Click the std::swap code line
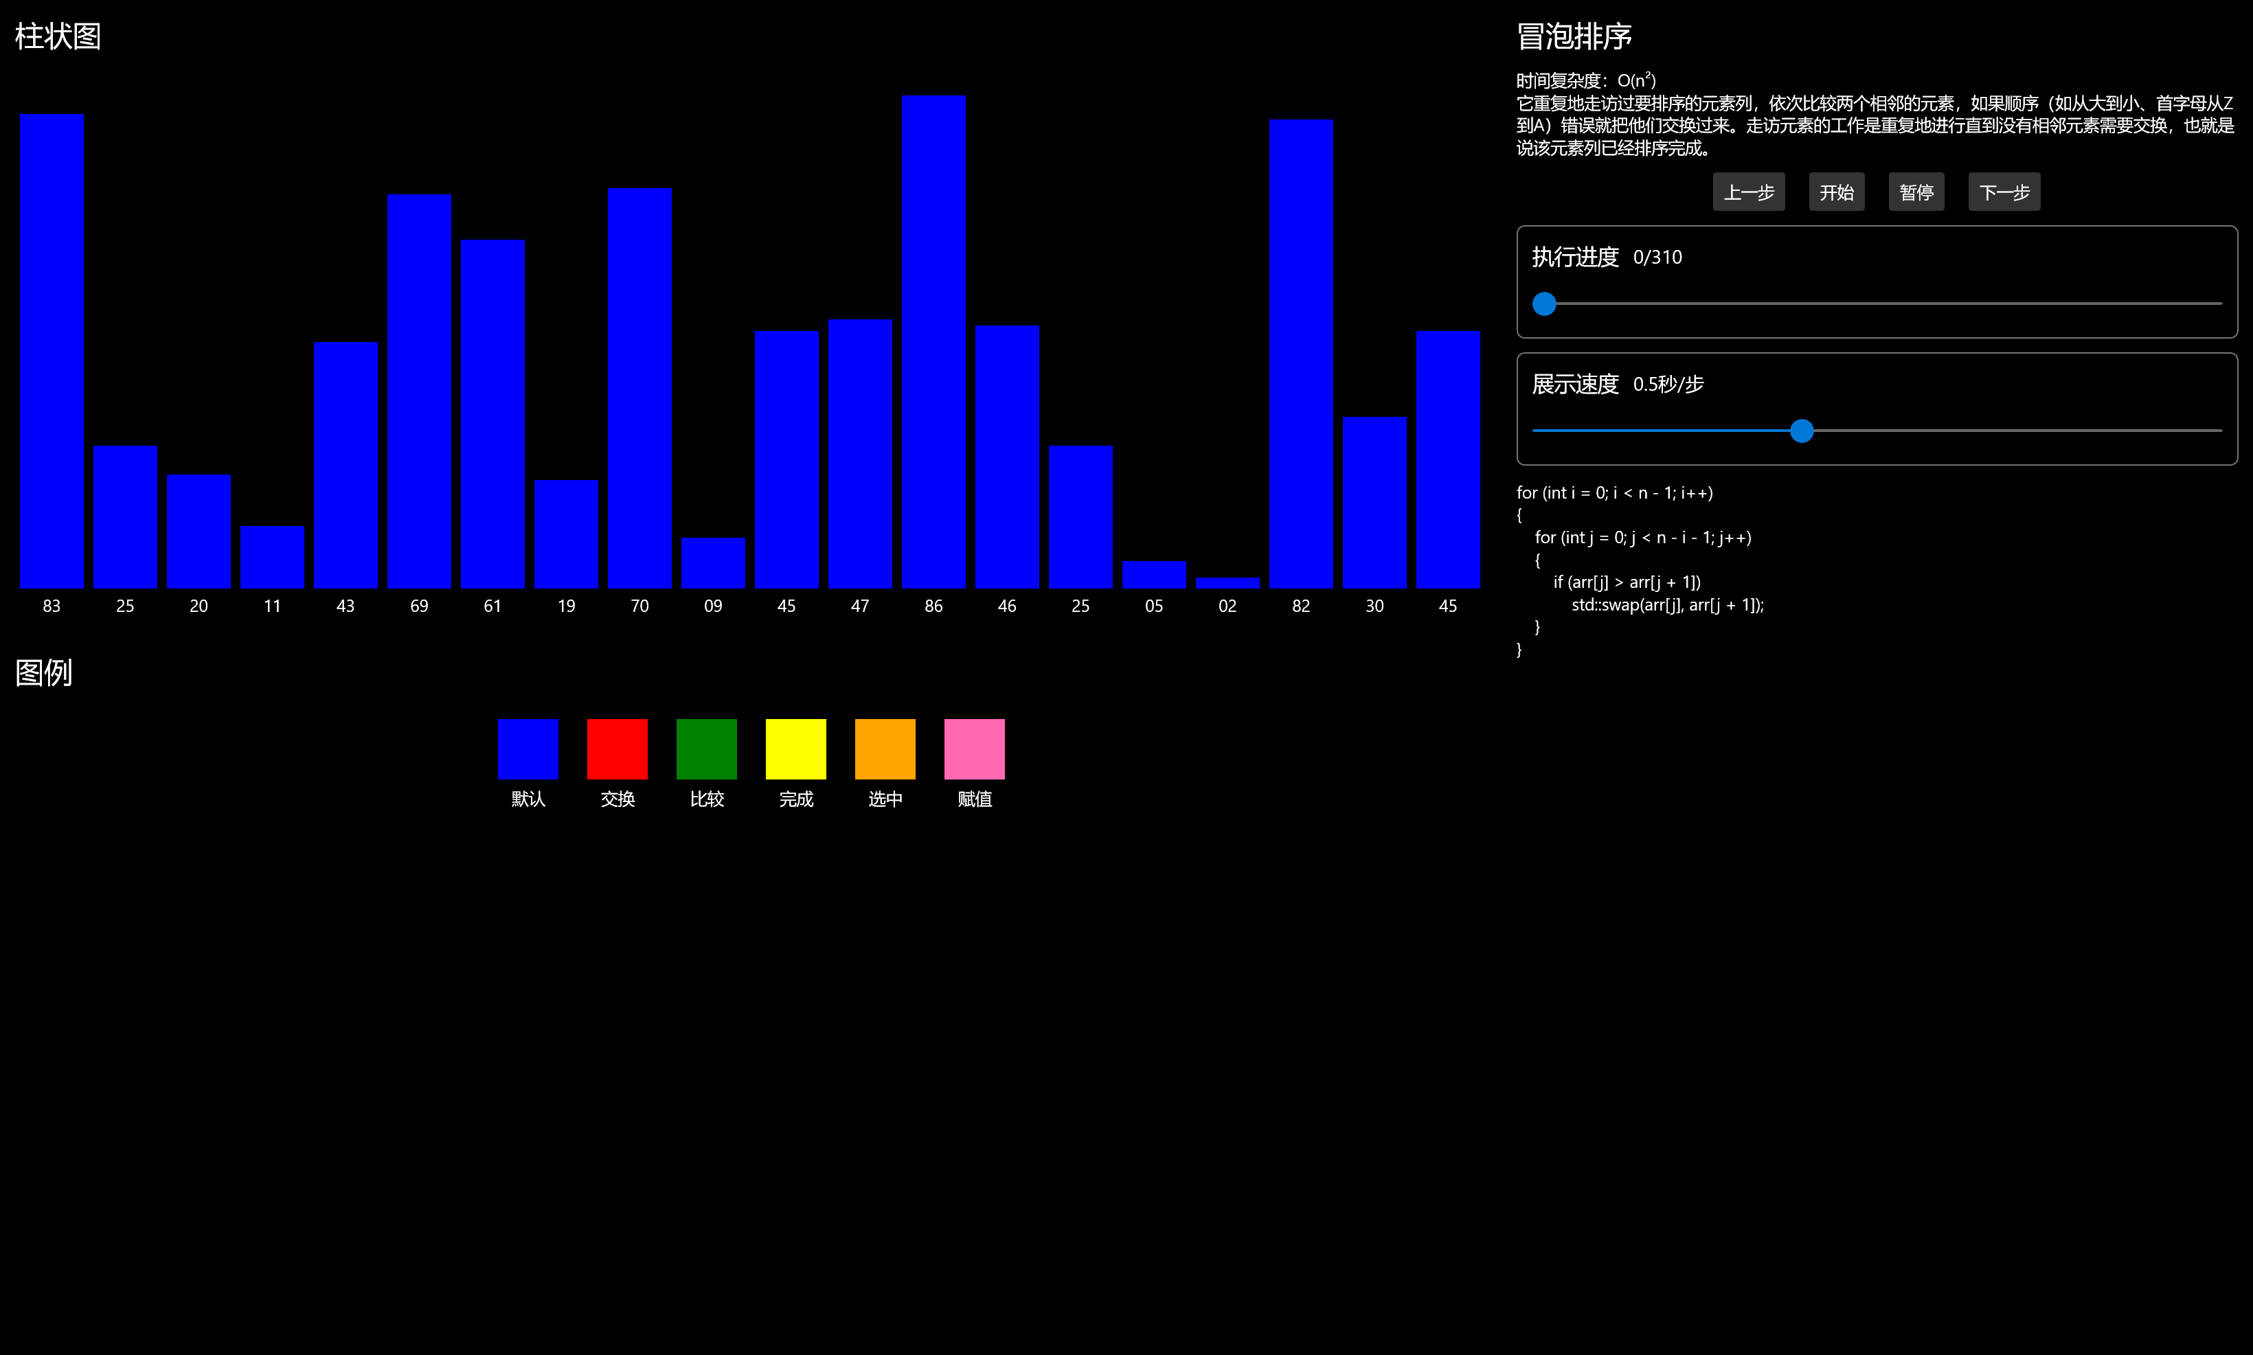The height and width of the screenshot is (1355, 2253). click(1666, 604)
